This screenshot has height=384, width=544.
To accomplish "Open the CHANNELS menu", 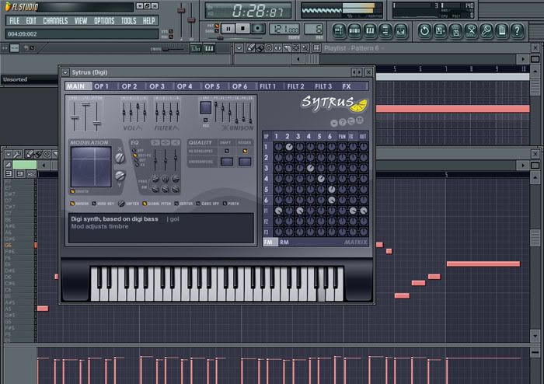I will pyautogui.click(x=55, y=21).
